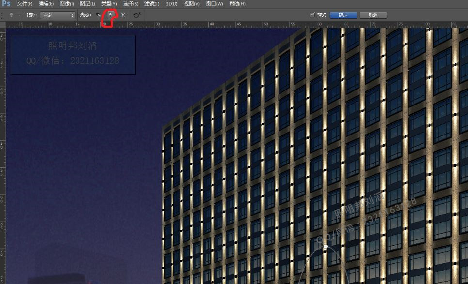This screenshot has width=468, height=284.
Task: Expand the tool preset picker arrow
Action: 19,15
